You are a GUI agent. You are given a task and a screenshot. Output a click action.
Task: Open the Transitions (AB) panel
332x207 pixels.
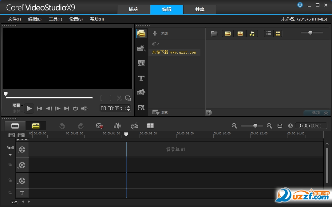point(141,63)
